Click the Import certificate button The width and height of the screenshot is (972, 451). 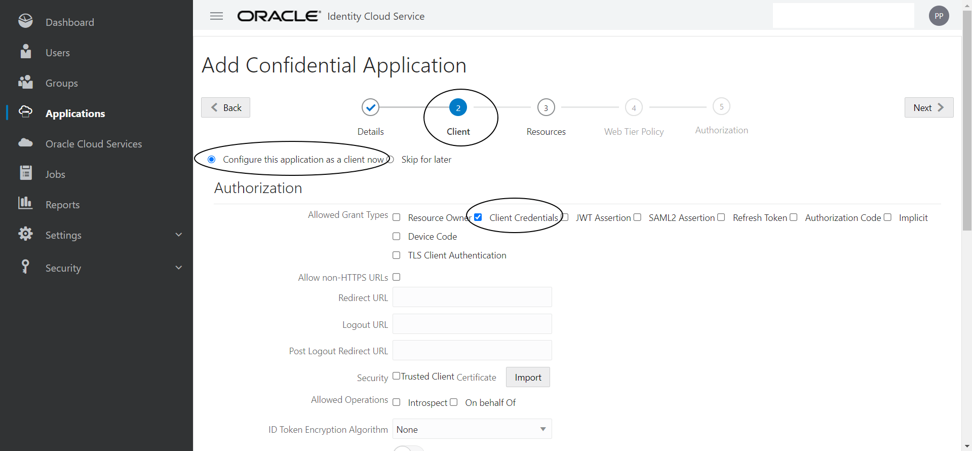(528, 378)
